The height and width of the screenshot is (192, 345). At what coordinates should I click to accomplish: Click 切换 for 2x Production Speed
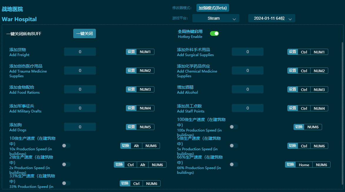(x=119, y=165)
